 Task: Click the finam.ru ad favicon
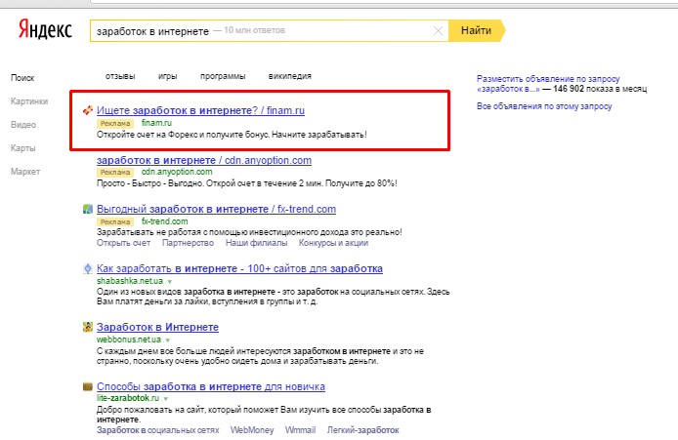87,110
